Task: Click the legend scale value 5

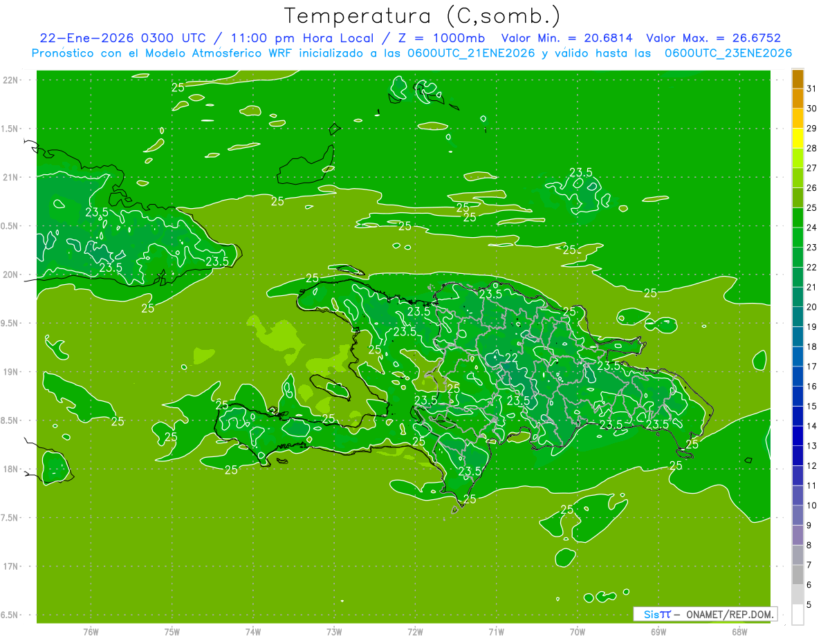Action: 809,605
